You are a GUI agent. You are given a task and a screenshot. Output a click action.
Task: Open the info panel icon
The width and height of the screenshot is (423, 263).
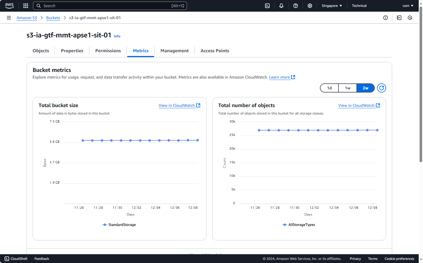coord(386,18)
